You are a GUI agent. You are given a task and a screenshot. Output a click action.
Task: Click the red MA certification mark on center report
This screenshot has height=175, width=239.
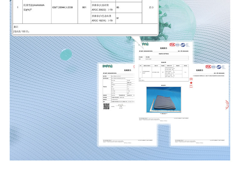172,44
